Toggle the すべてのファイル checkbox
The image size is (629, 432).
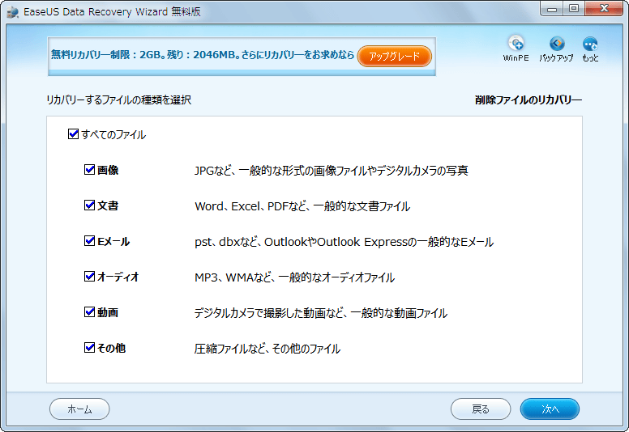73,133
